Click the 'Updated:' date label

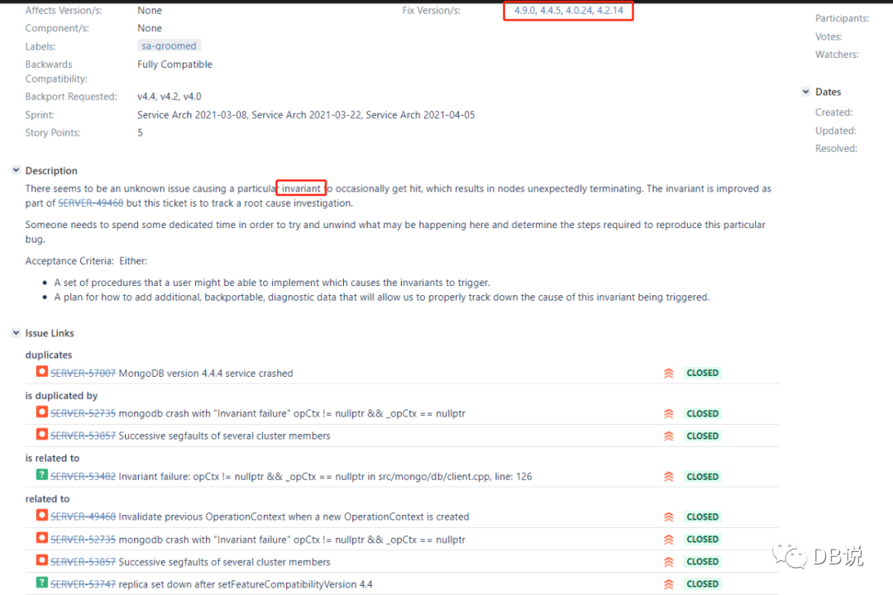pos(835,131)
